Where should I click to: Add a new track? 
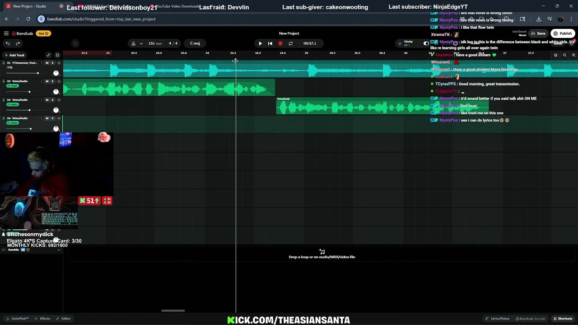pyautogui.click(x=14, y=55)
